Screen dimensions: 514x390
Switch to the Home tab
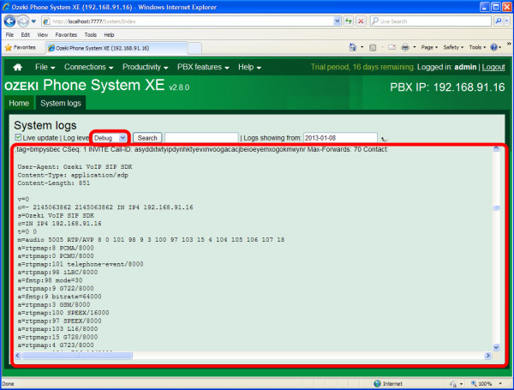tap(19, 104)
